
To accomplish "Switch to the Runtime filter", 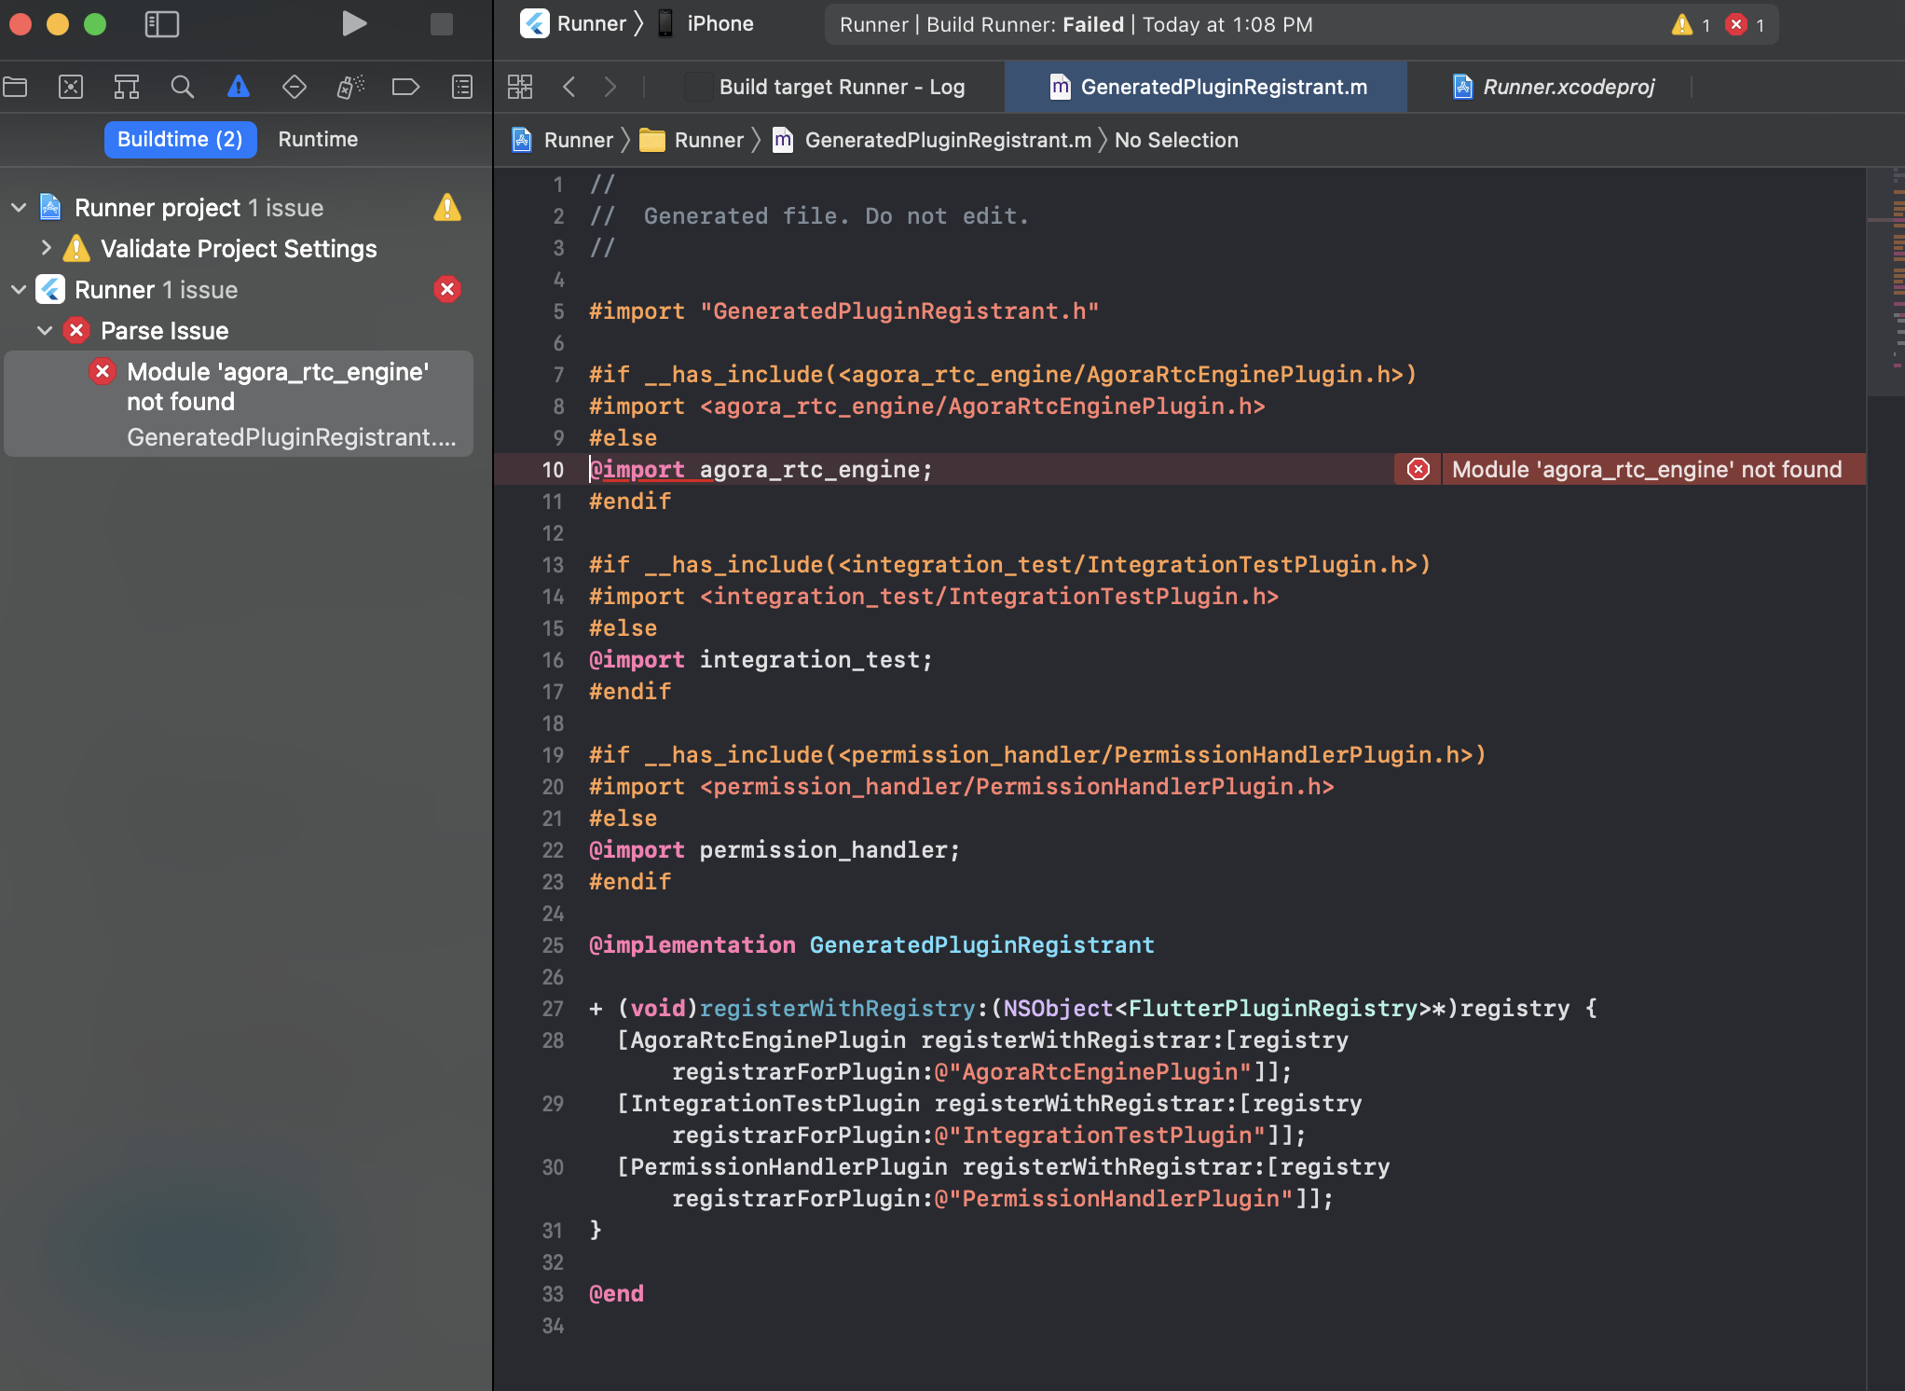I will pyautogui.click(x=318, y=140).
